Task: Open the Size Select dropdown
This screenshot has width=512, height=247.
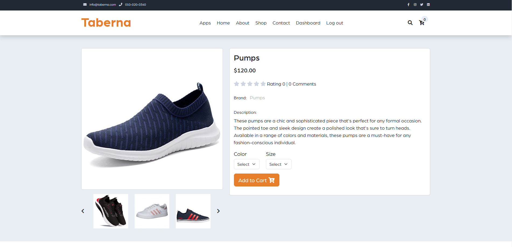Action: [x=278, y=164]
